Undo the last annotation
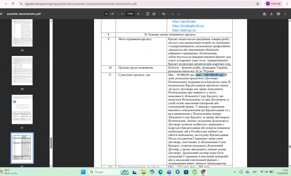This screenshot has width=291, height=176. 172,14
